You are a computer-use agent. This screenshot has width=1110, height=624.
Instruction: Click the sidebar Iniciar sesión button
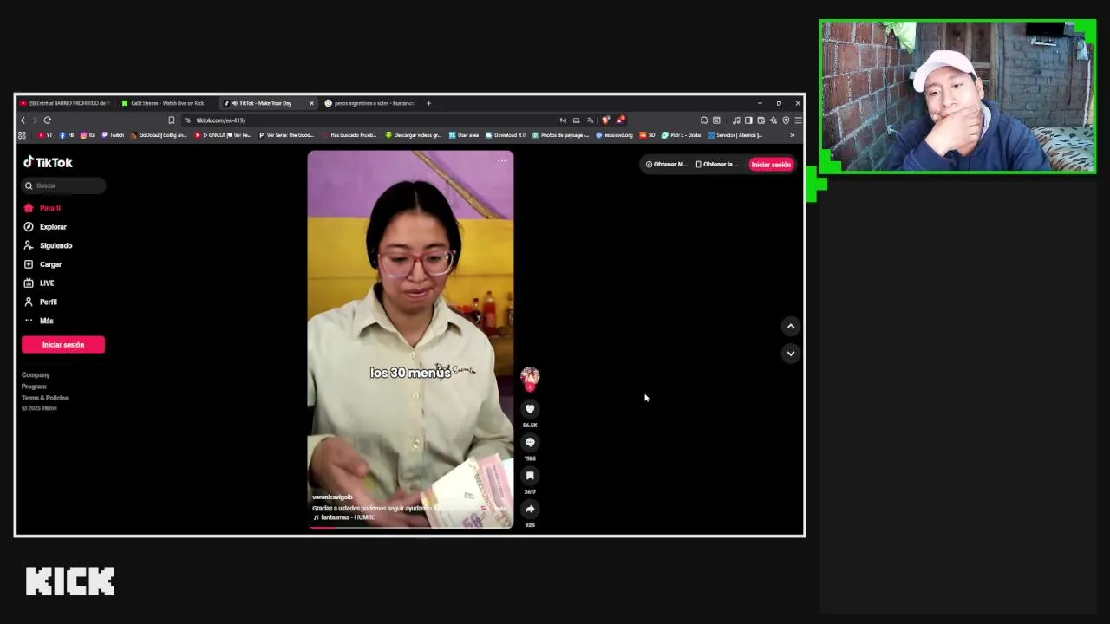tap(63, 345)
